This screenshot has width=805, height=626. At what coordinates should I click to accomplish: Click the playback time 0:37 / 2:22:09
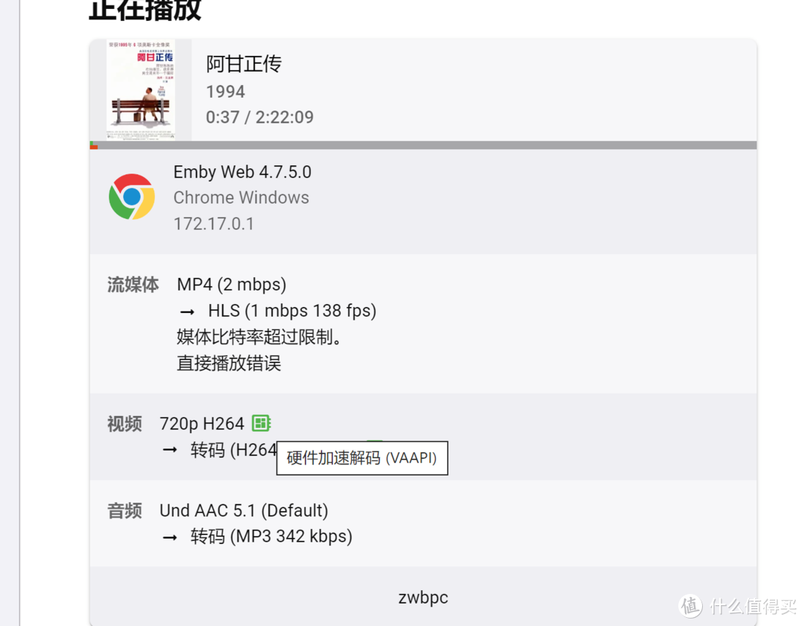(260, 117)
